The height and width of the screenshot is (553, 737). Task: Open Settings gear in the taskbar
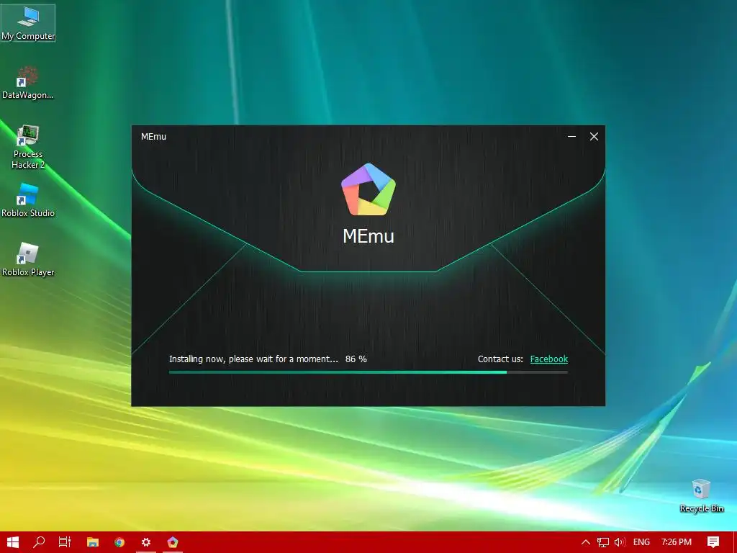pyautogui.click(x=146, y=542)
